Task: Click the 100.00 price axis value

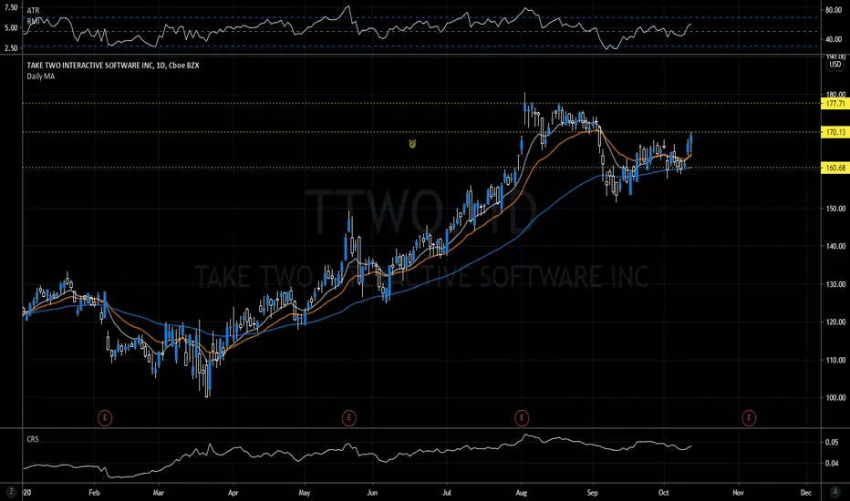Action: tap(835, 397)
